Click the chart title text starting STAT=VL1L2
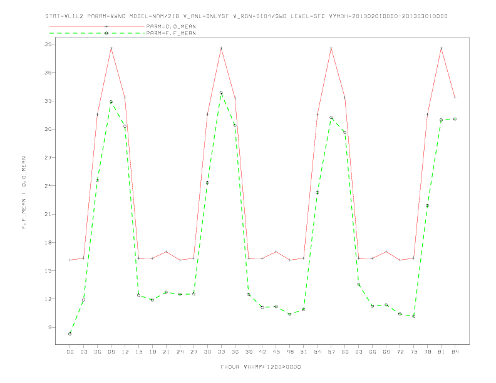Image resolution: width=496 pixels, height=383 pixels. [246, 16]
